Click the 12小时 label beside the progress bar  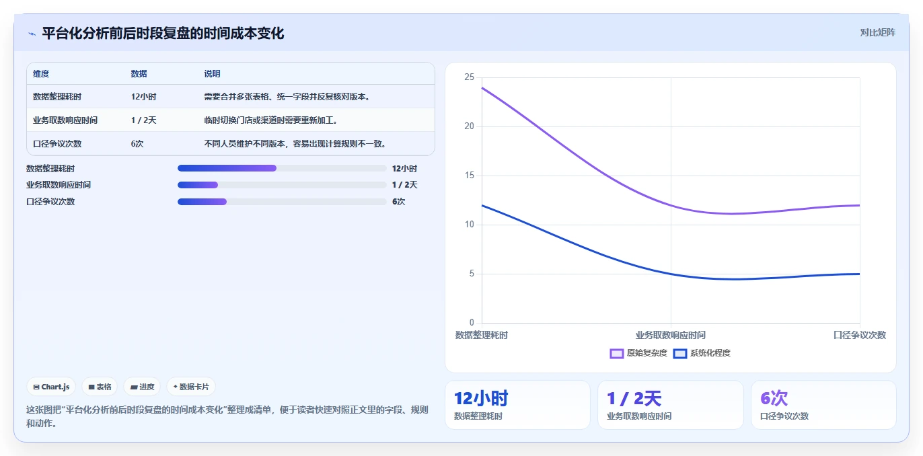tap(404, 169)
